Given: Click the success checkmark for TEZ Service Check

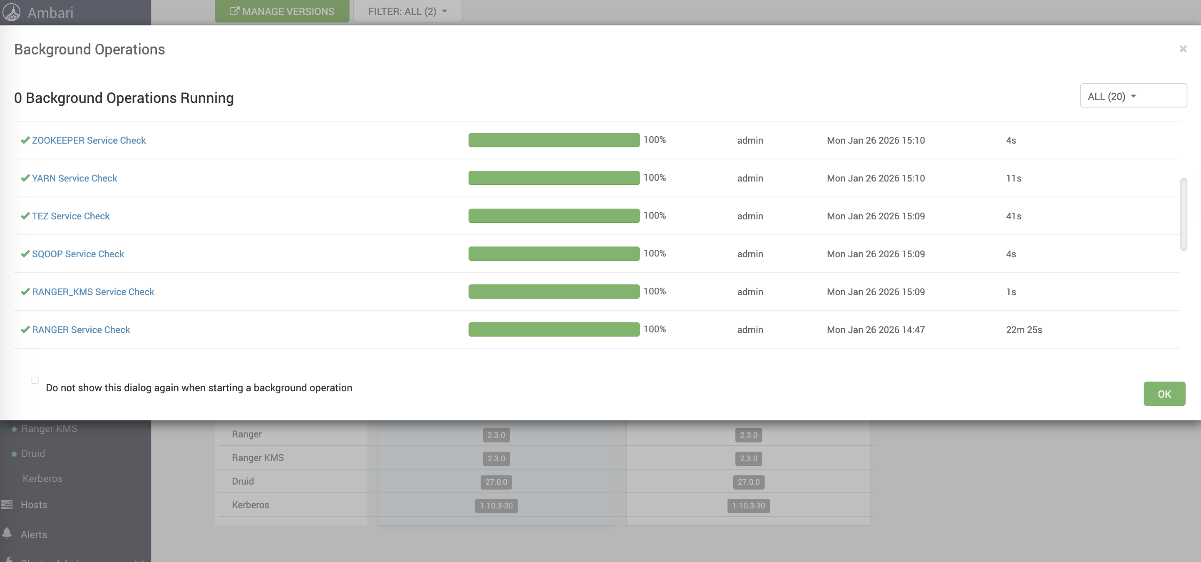Looking at the screenshot, I should tap(25, 216).
